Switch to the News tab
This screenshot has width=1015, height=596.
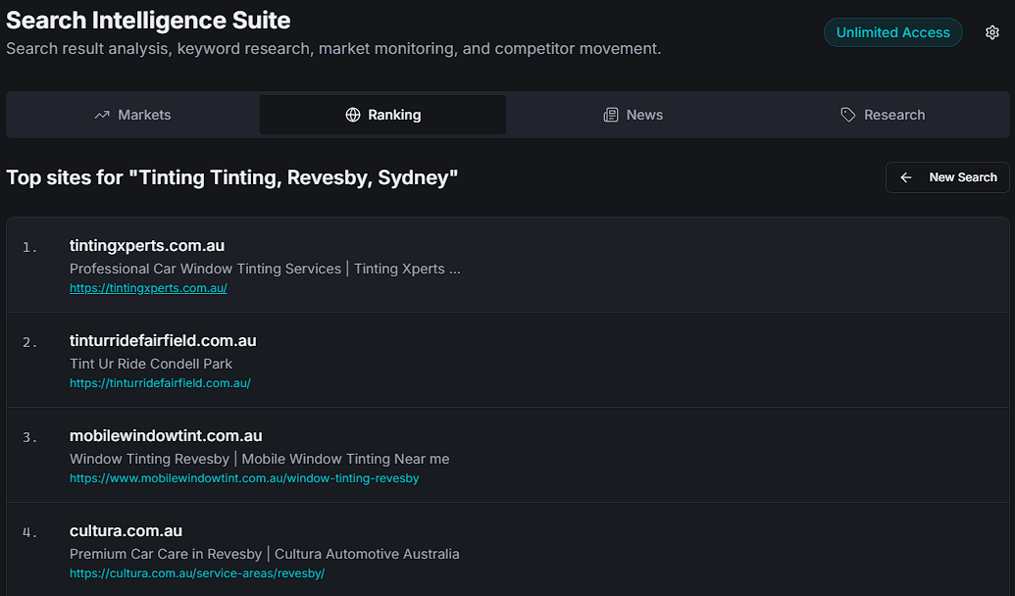point(633,115)
